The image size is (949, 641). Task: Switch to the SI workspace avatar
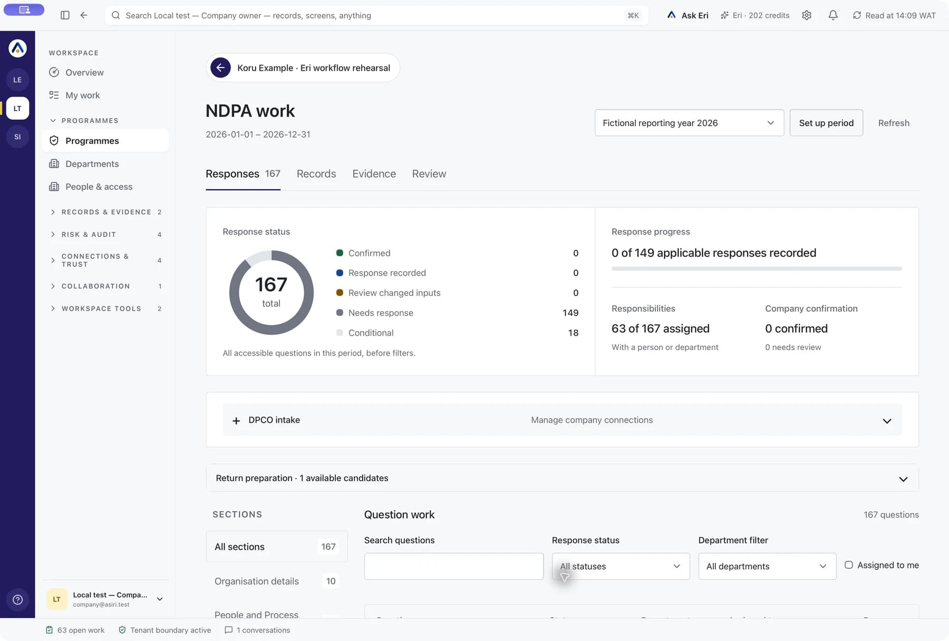pos(17,137)
